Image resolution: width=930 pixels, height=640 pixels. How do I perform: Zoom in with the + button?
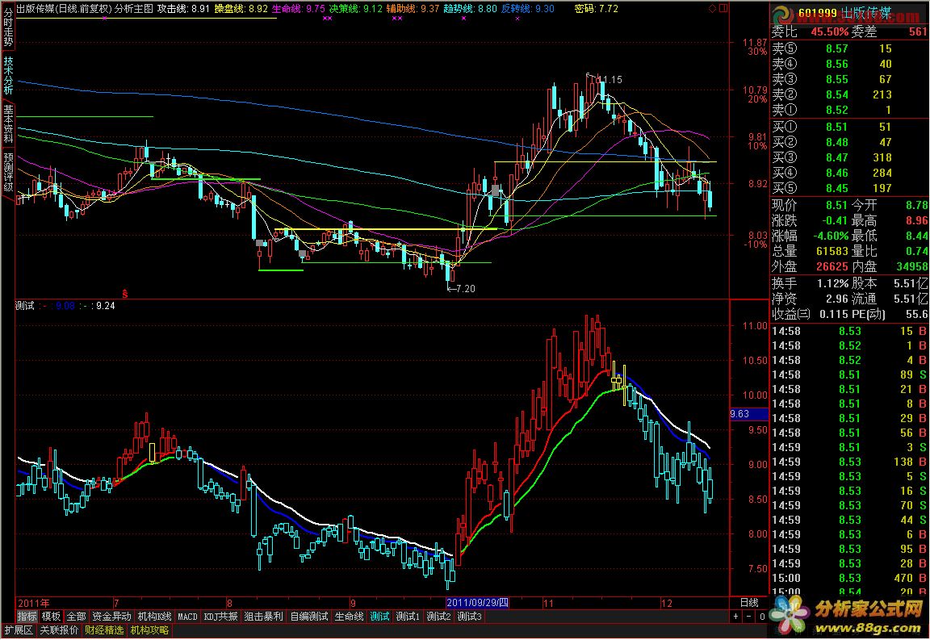tap(736, 617)
